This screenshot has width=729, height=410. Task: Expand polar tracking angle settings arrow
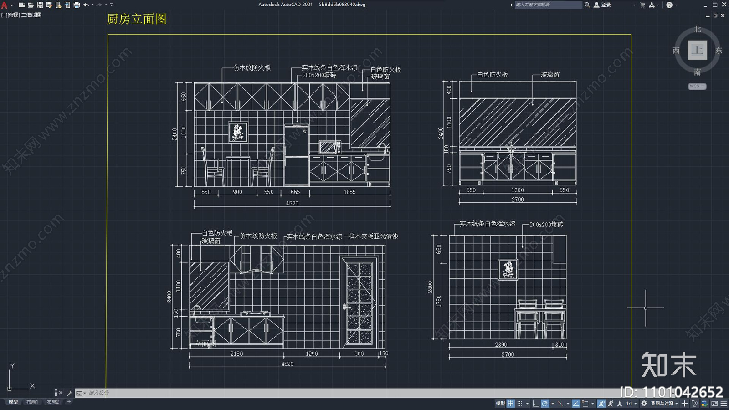(x=553, y=403)
